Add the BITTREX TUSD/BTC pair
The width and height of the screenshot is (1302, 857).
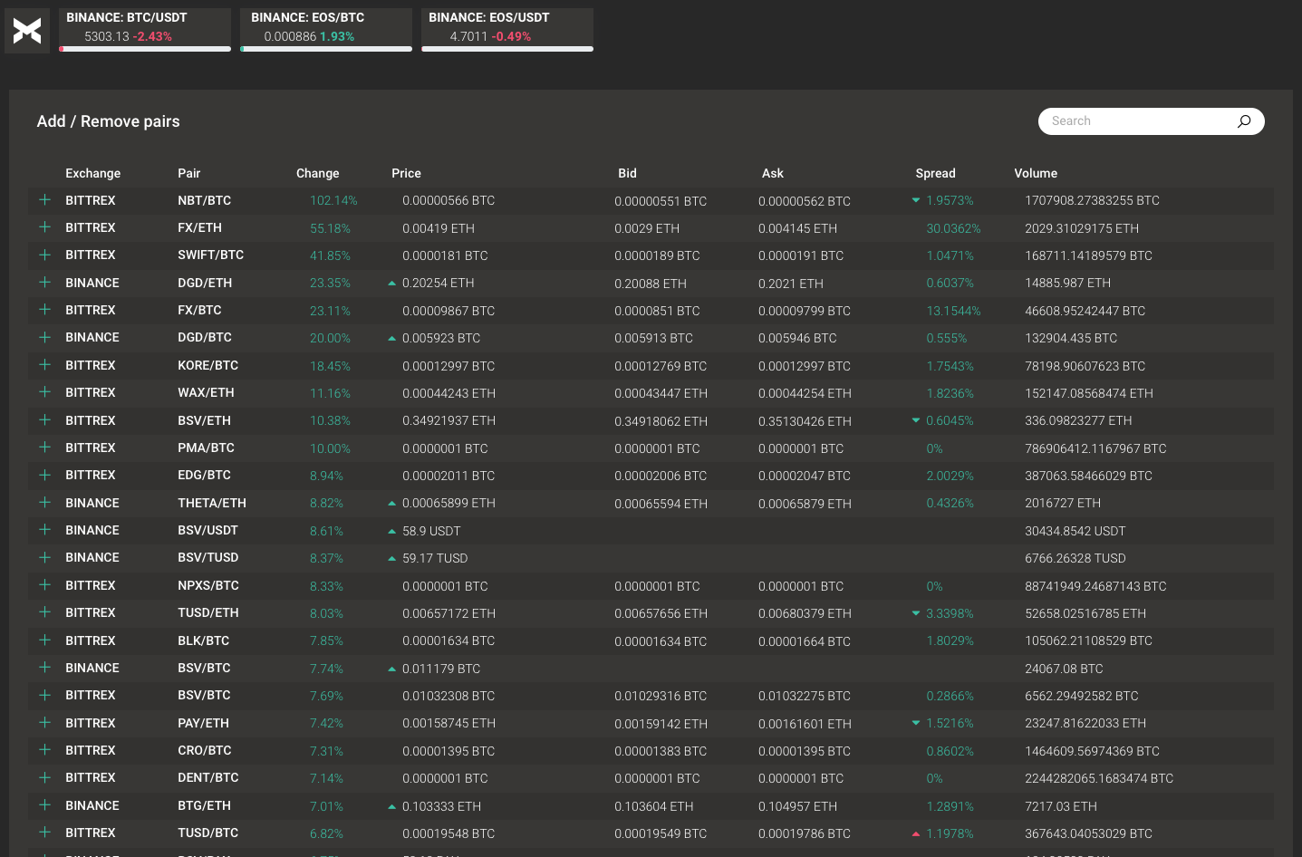tap(44, 833)
